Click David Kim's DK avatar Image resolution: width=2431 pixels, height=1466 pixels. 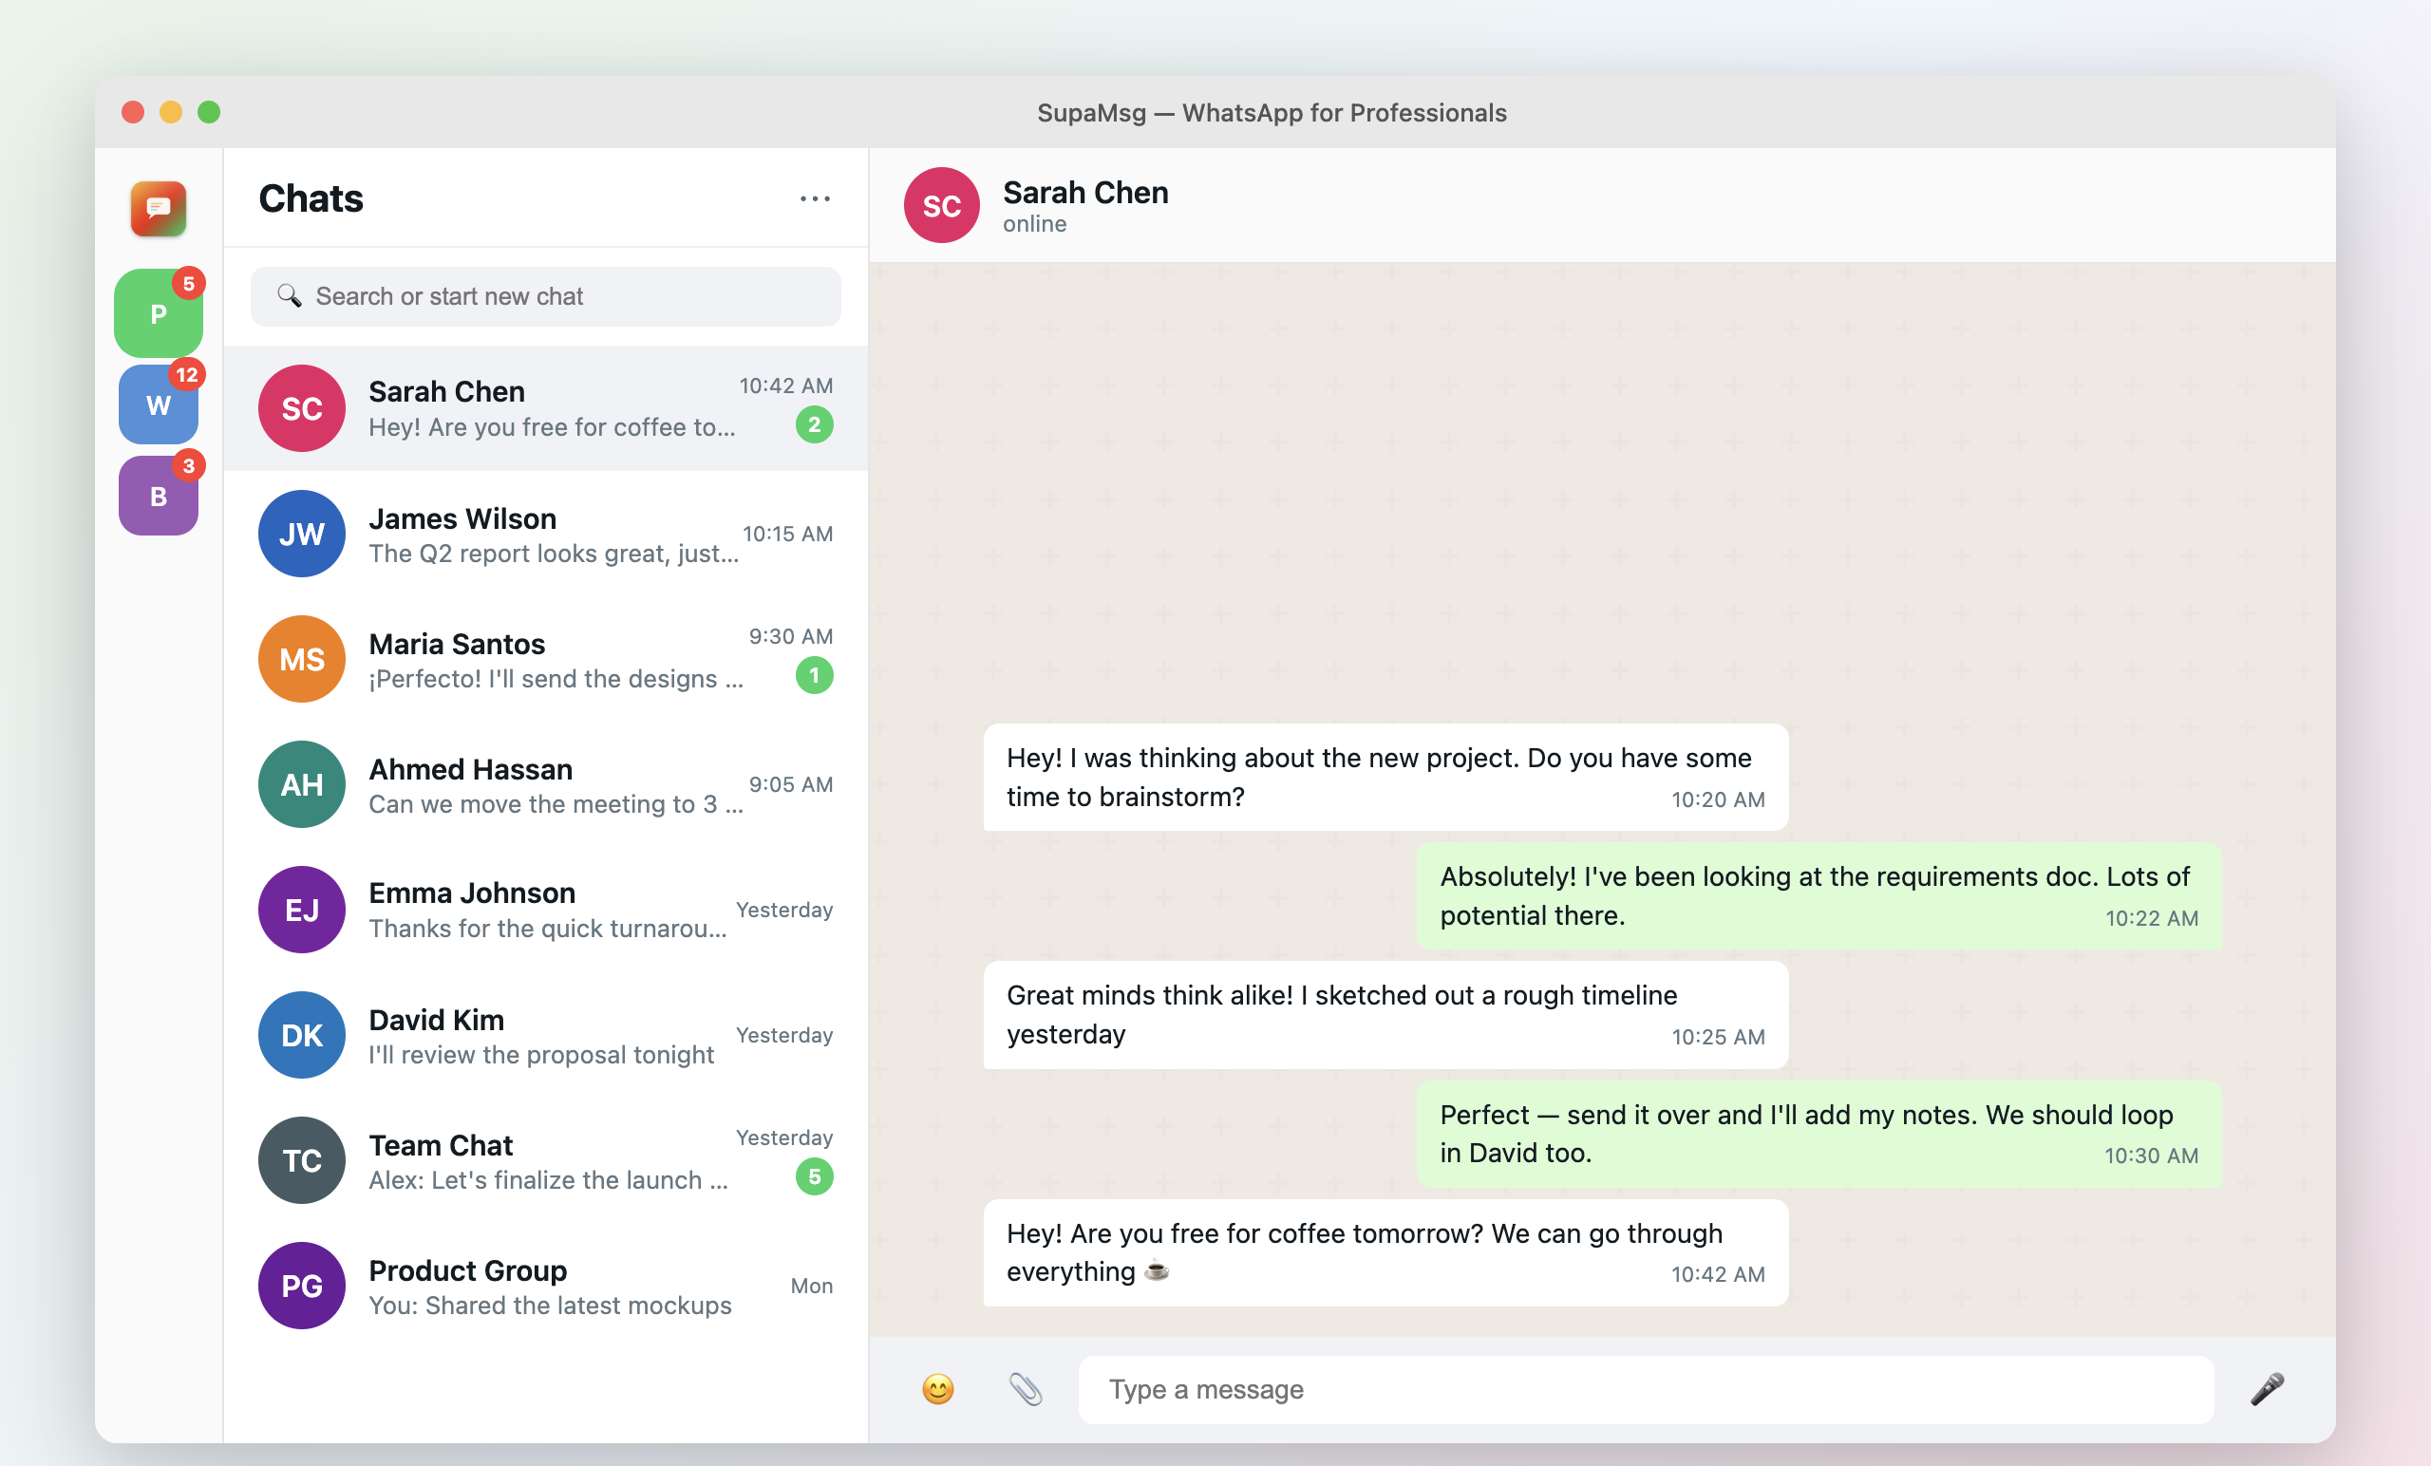pyautogui.click(x=301, y=1035)
